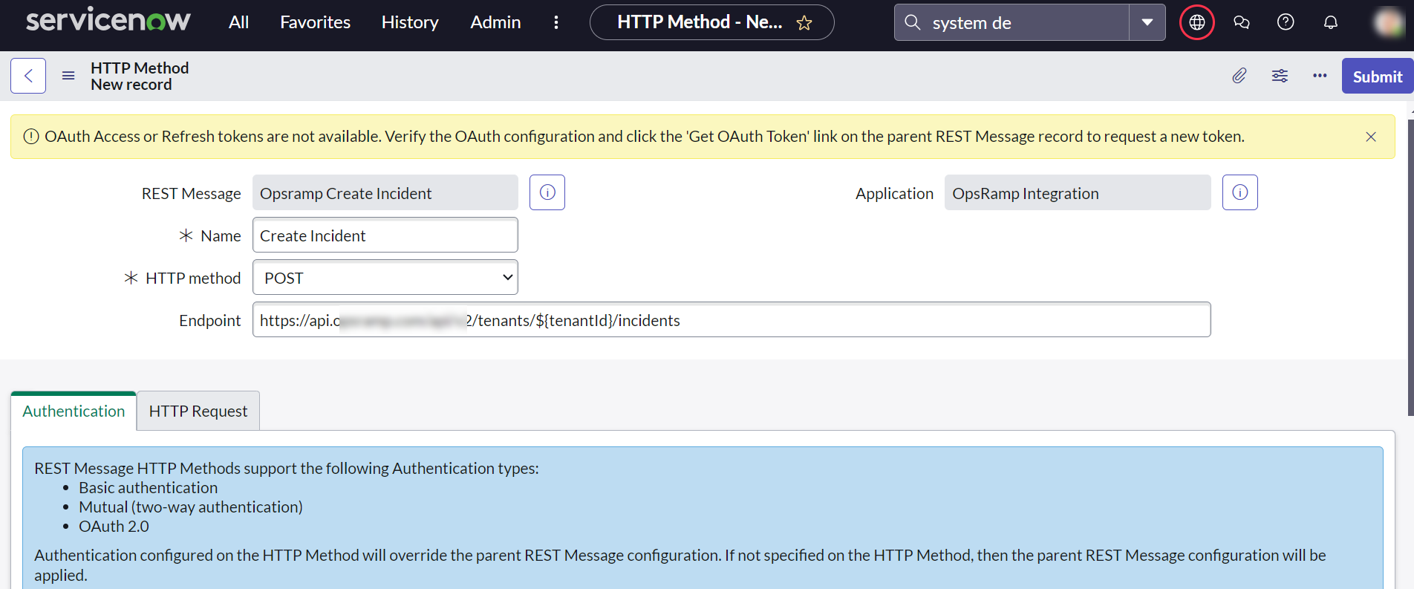1414x589 pixels.
Task: Click the REST Message field
Action: tap(385, 193)
